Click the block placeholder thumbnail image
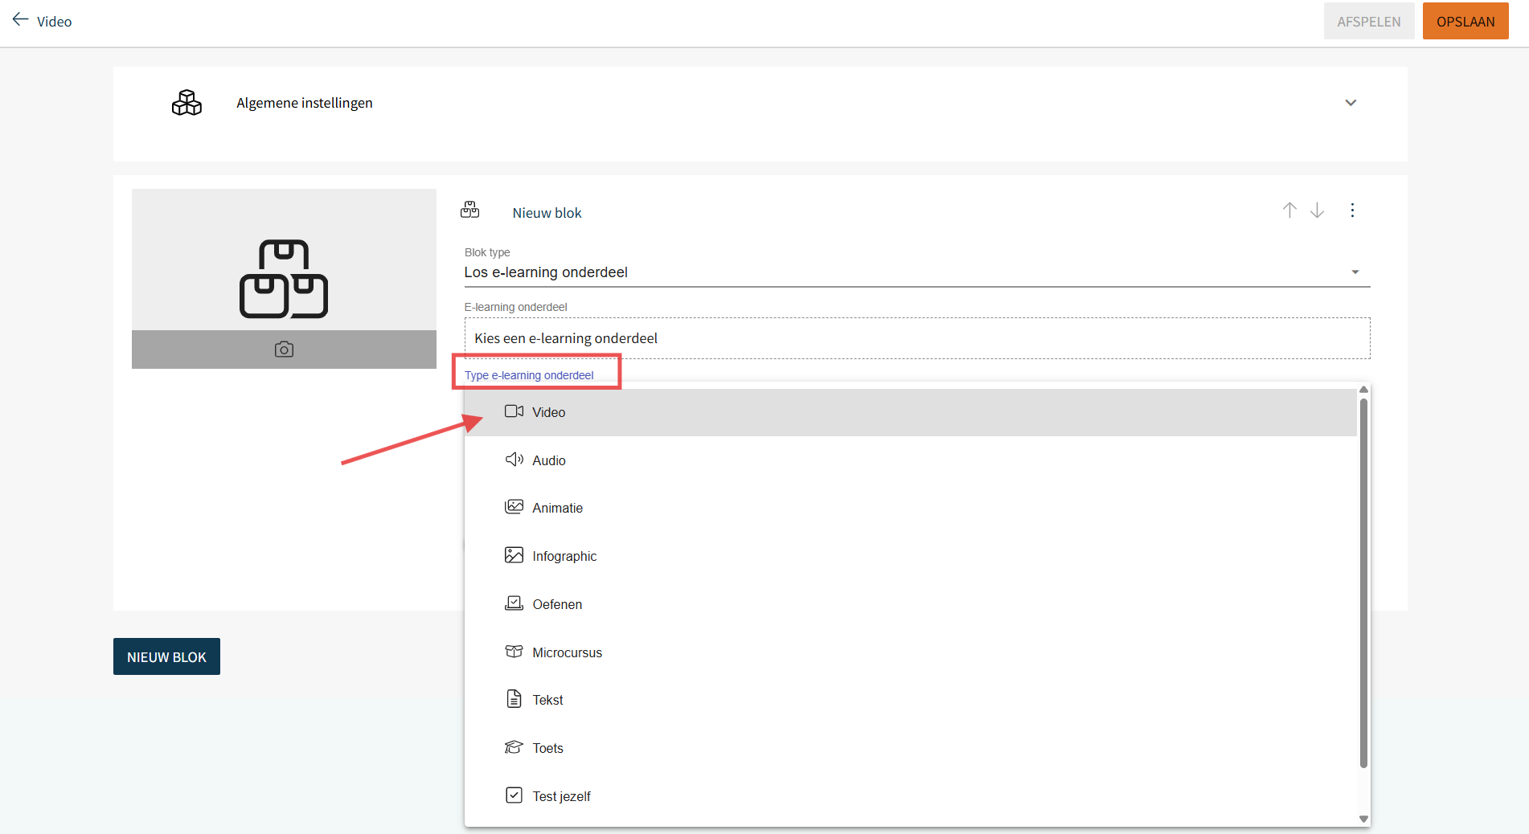The width and height of the screenshot is (1529, 834). click(284, 260)
